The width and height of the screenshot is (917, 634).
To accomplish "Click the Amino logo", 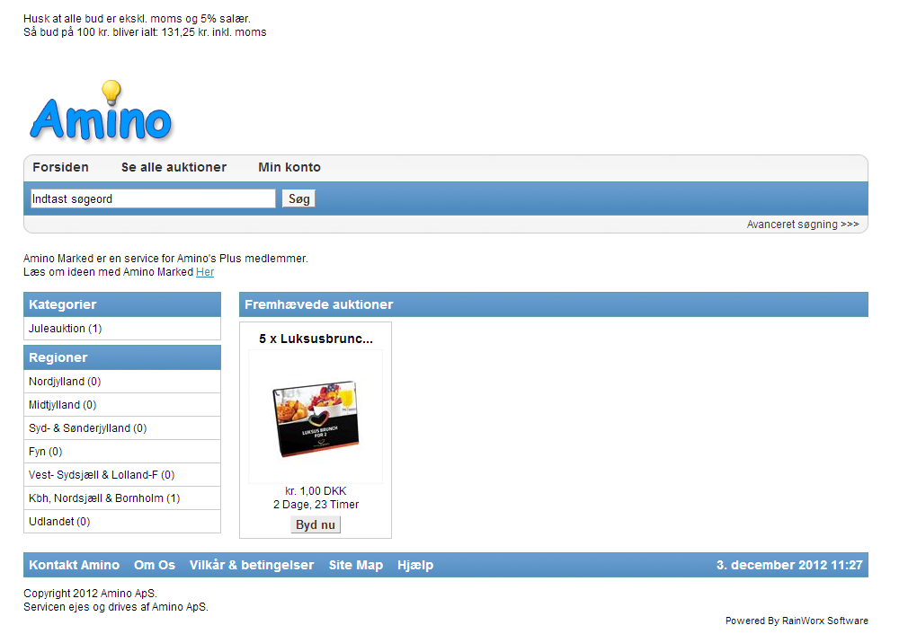I will coord(101,111).
